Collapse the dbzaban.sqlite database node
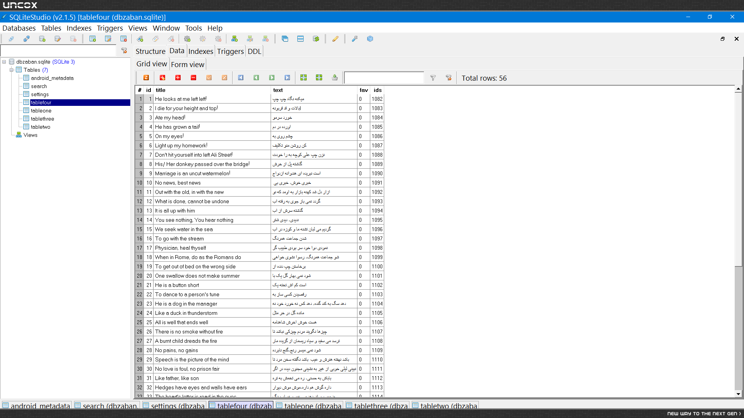The height and width of the screenshot is (418, 744). click(4, 62)
